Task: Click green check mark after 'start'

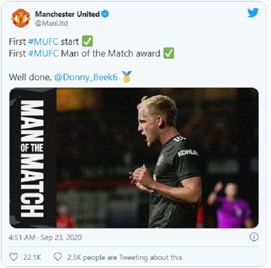Action: point(87,42)
